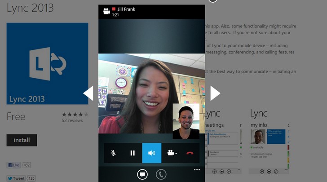Open the chat message bubble icon
327x182 pixels.
(x=142, y=174)
